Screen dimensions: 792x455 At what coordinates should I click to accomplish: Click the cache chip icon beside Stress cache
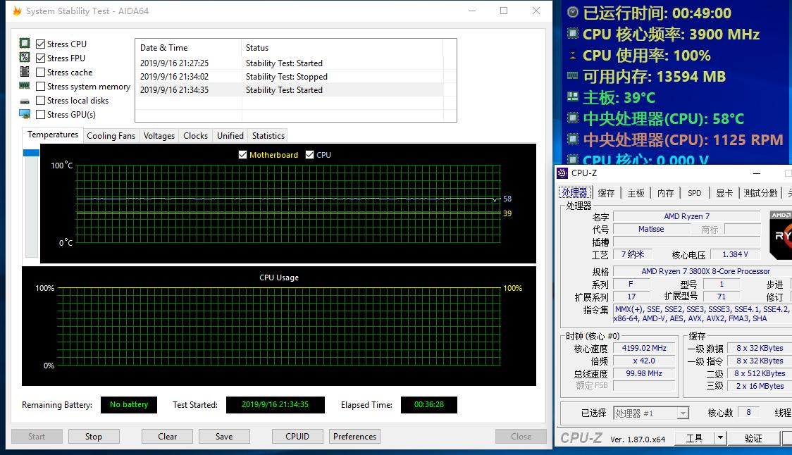(24, 72)
